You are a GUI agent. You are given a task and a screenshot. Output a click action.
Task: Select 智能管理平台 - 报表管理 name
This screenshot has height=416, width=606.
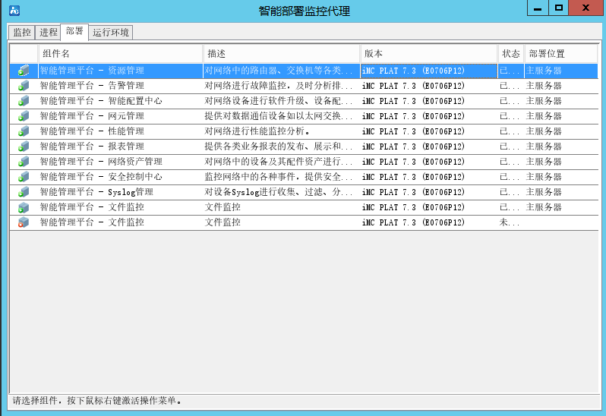(x=92, y=147)
